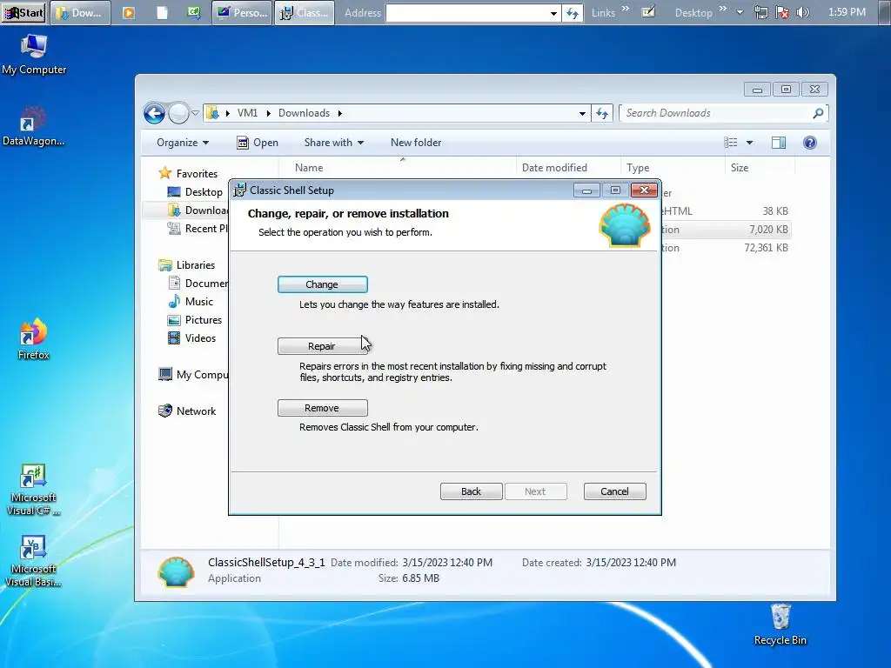This screenshot has width=891, height=668.
Task: Click the volume speaker tray icon
Action: pos(803,12)
